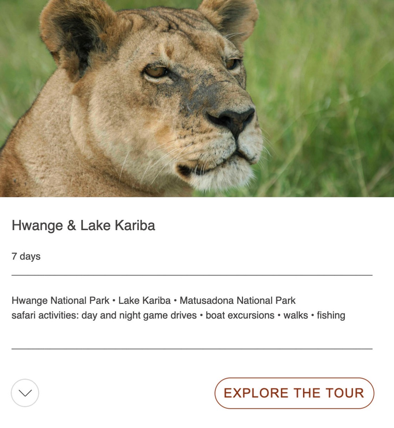
Task: Select the 7 days duration text
Action: tap(26, 256)
